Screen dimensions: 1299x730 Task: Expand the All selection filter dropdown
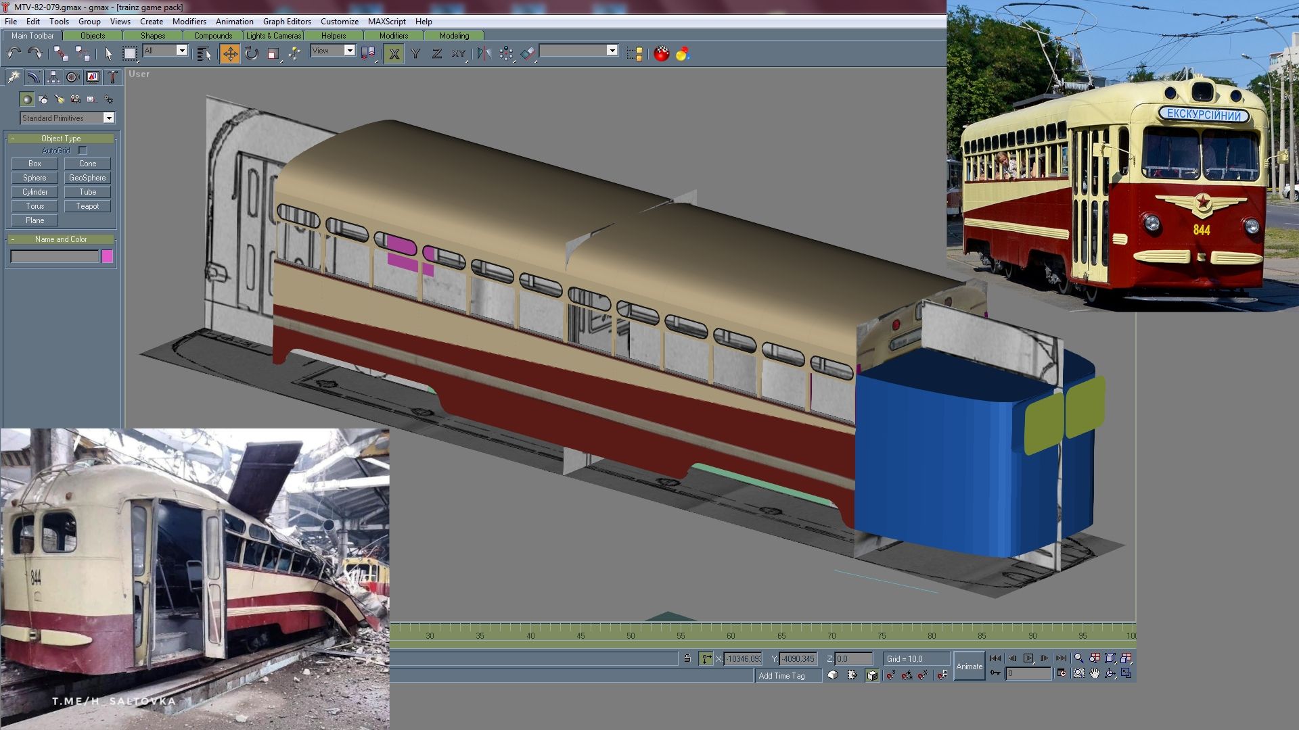tap(181, 51)
